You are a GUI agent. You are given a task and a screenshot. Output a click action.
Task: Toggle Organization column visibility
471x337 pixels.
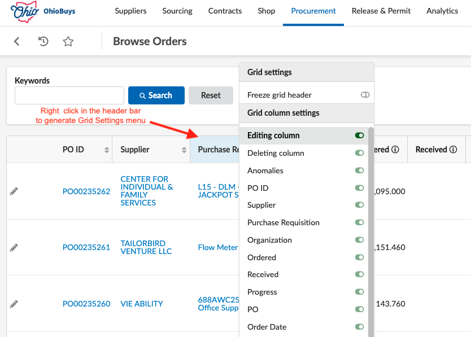tap(359, 240)
